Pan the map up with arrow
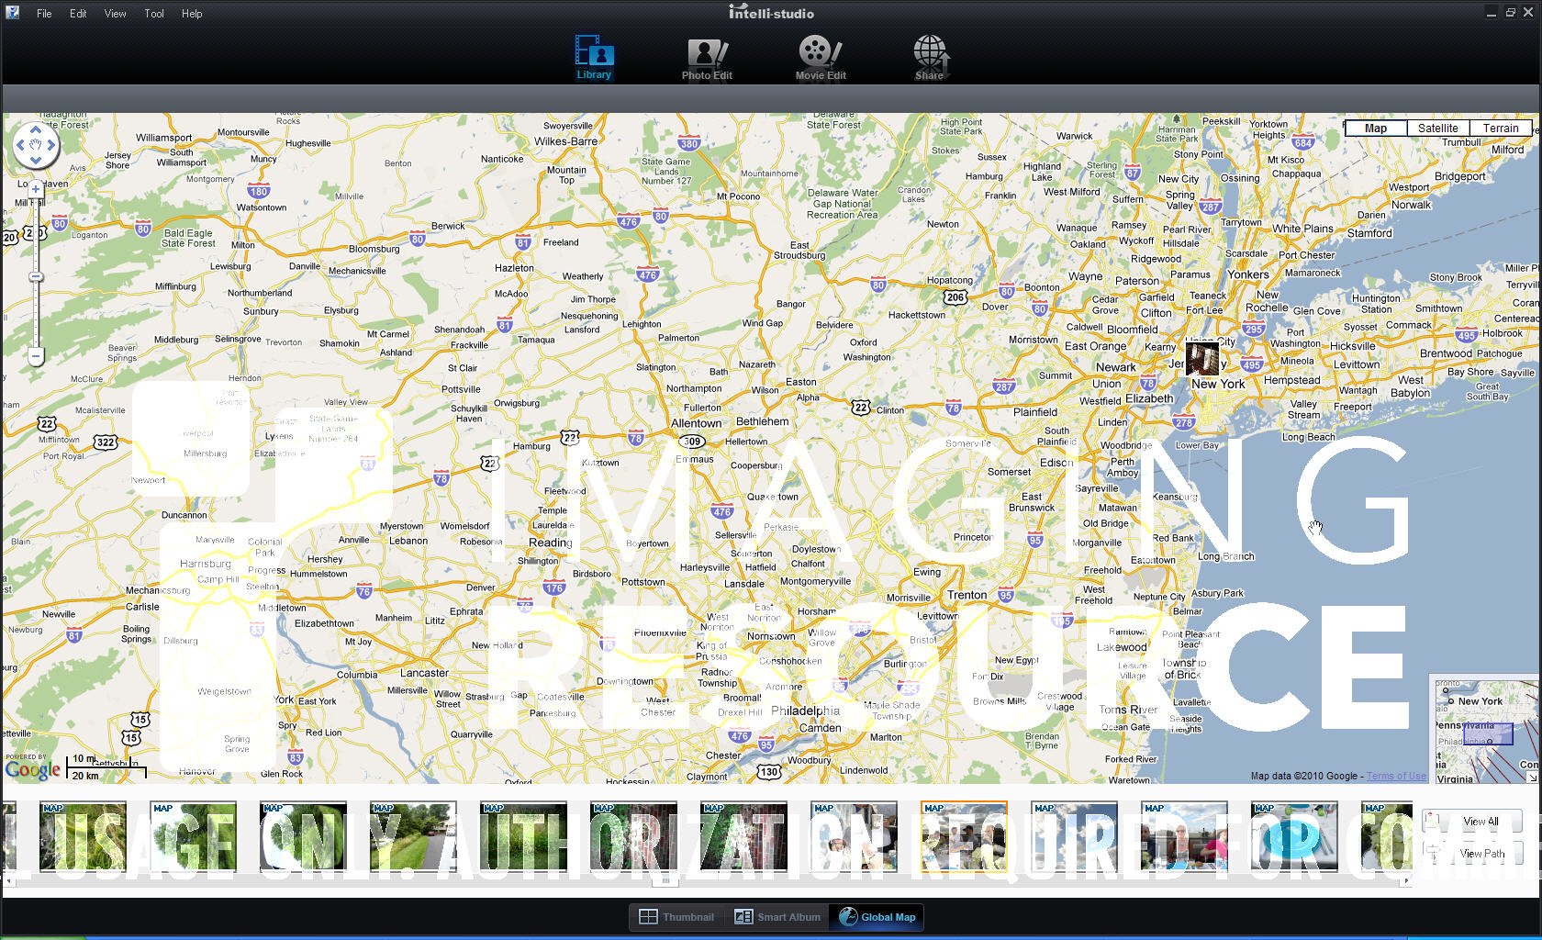This screenshot has width=1542, height=940. point(36,130)
